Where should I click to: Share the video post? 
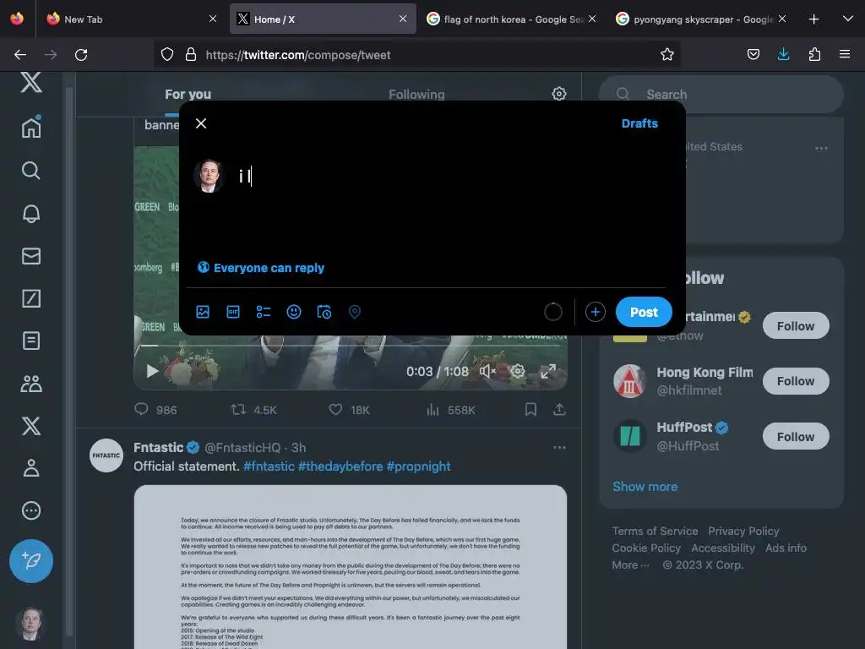559,410
